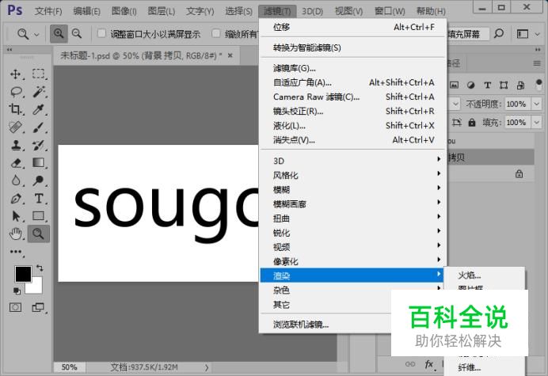Select the Healing Brush tool
548x376 pixels.
[x=16, y=127]
